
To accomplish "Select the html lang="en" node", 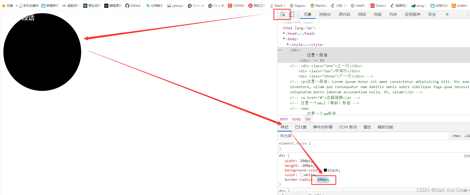I will coord(299,28).
